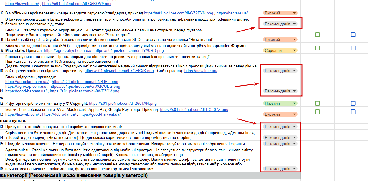This screenshot has width=368, height=181.
Task: Open the Рекомендація dropdown in the Адаптивність row
Action: (280, 169)
